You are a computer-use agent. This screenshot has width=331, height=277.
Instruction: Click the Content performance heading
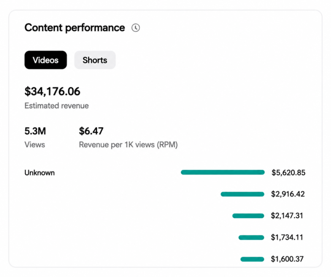(75, 28)
